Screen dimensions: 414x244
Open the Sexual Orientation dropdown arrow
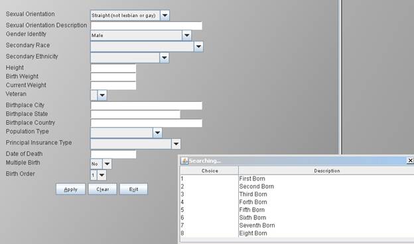(165, 15)
